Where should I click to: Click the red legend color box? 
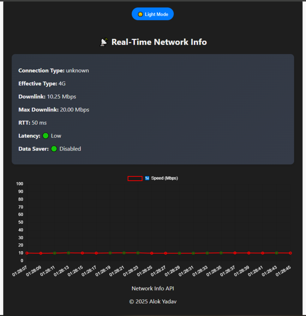135,178
